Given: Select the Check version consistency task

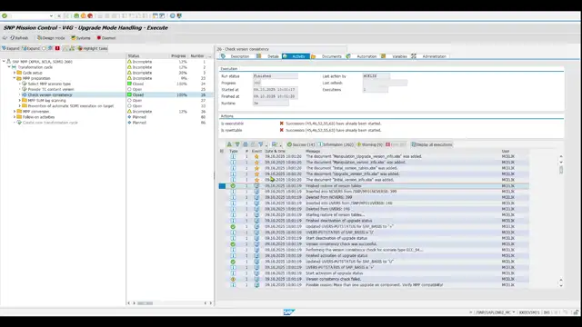Looking at the screenshot, I should (x=50, y=94).
